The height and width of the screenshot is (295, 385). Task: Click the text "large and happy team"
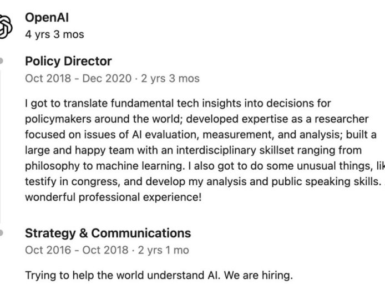click(73, 150)
